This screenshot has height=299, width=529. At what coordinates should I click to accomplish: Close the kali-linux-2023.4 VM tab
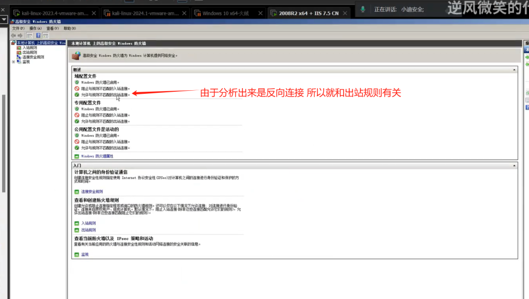(94, 13)
